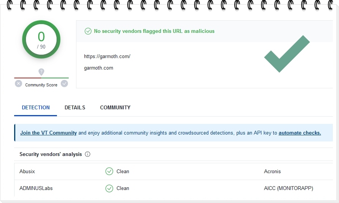This screenshot has width=339, height=203.
Task: Click the Abusix vendor name
Action: [x=27, y=171]
